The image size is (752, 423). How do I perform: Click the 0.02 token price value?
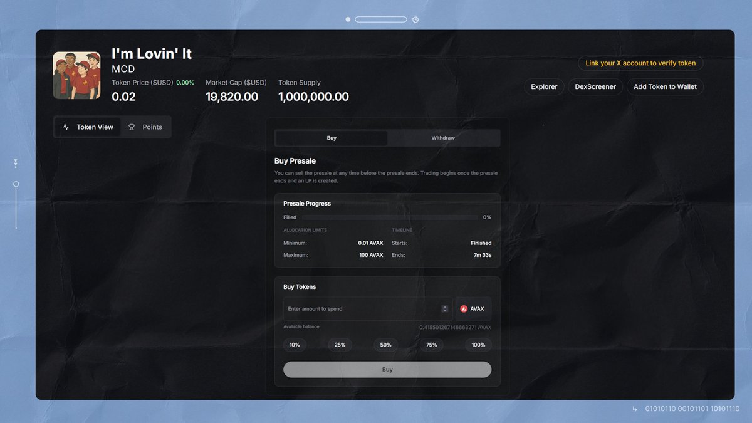click(x=123, y=97)
